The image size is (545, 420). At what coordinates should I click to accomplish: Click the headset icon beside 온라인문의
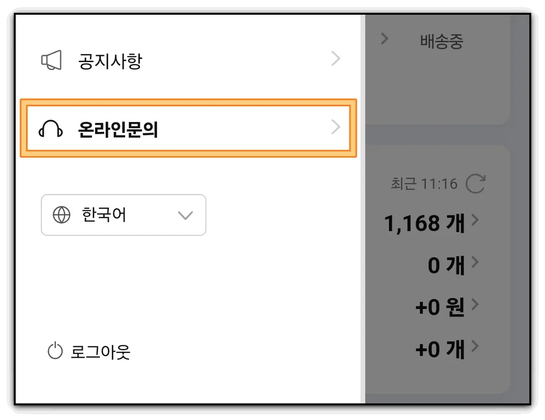click(51, 127)
